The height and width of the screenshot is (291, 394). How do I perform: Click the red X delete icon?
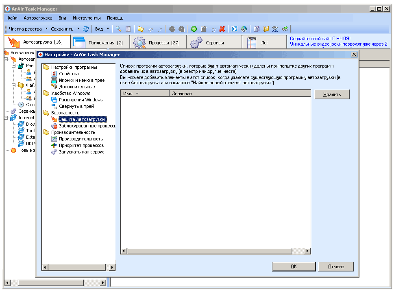coord(222,29)
